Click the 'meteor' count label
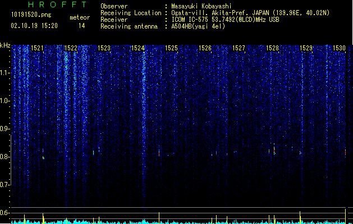Screen dimensions: 353x224 [80, 17]
